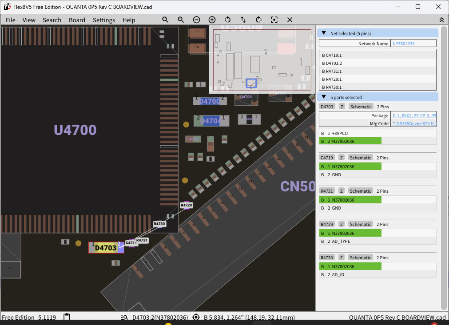Click the Schematic button for D4703

[x=360, y=107]
